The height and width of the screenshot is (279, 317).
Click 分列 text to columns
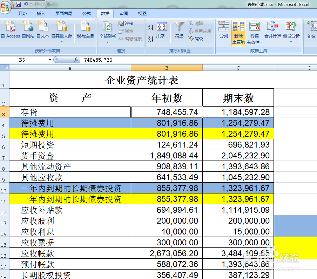[224, 29]
